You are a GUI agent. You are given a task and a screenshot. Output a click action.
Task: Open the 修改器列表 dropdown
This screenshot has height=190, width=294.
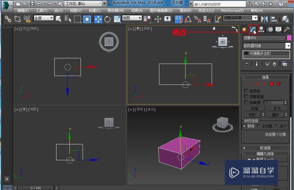(x=288, y=46)
